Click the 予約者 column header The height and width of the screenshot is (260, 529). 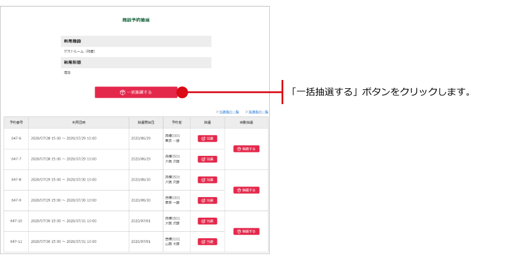[x=176, y=122]
